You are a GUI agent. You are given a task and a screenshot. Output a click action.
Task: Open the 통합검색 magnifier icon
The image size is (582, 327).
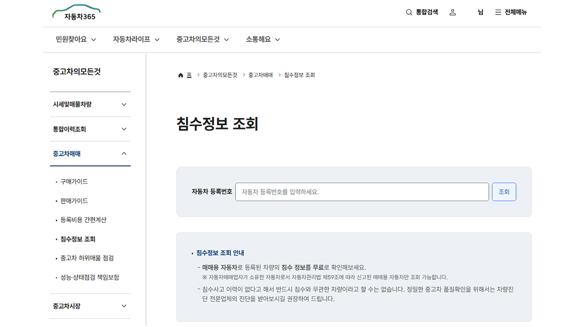pyautogui.click(x=409, y=12)
